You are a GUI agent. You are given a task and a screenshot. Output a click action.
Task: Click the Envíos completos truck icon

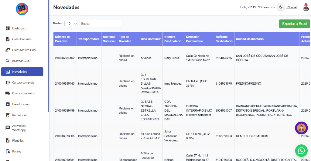(x=8, y=93)
